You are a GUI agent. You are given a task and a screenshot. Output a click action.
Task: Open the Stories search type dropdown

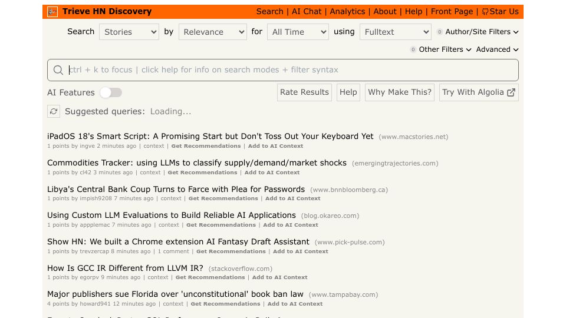pos(129,32)
